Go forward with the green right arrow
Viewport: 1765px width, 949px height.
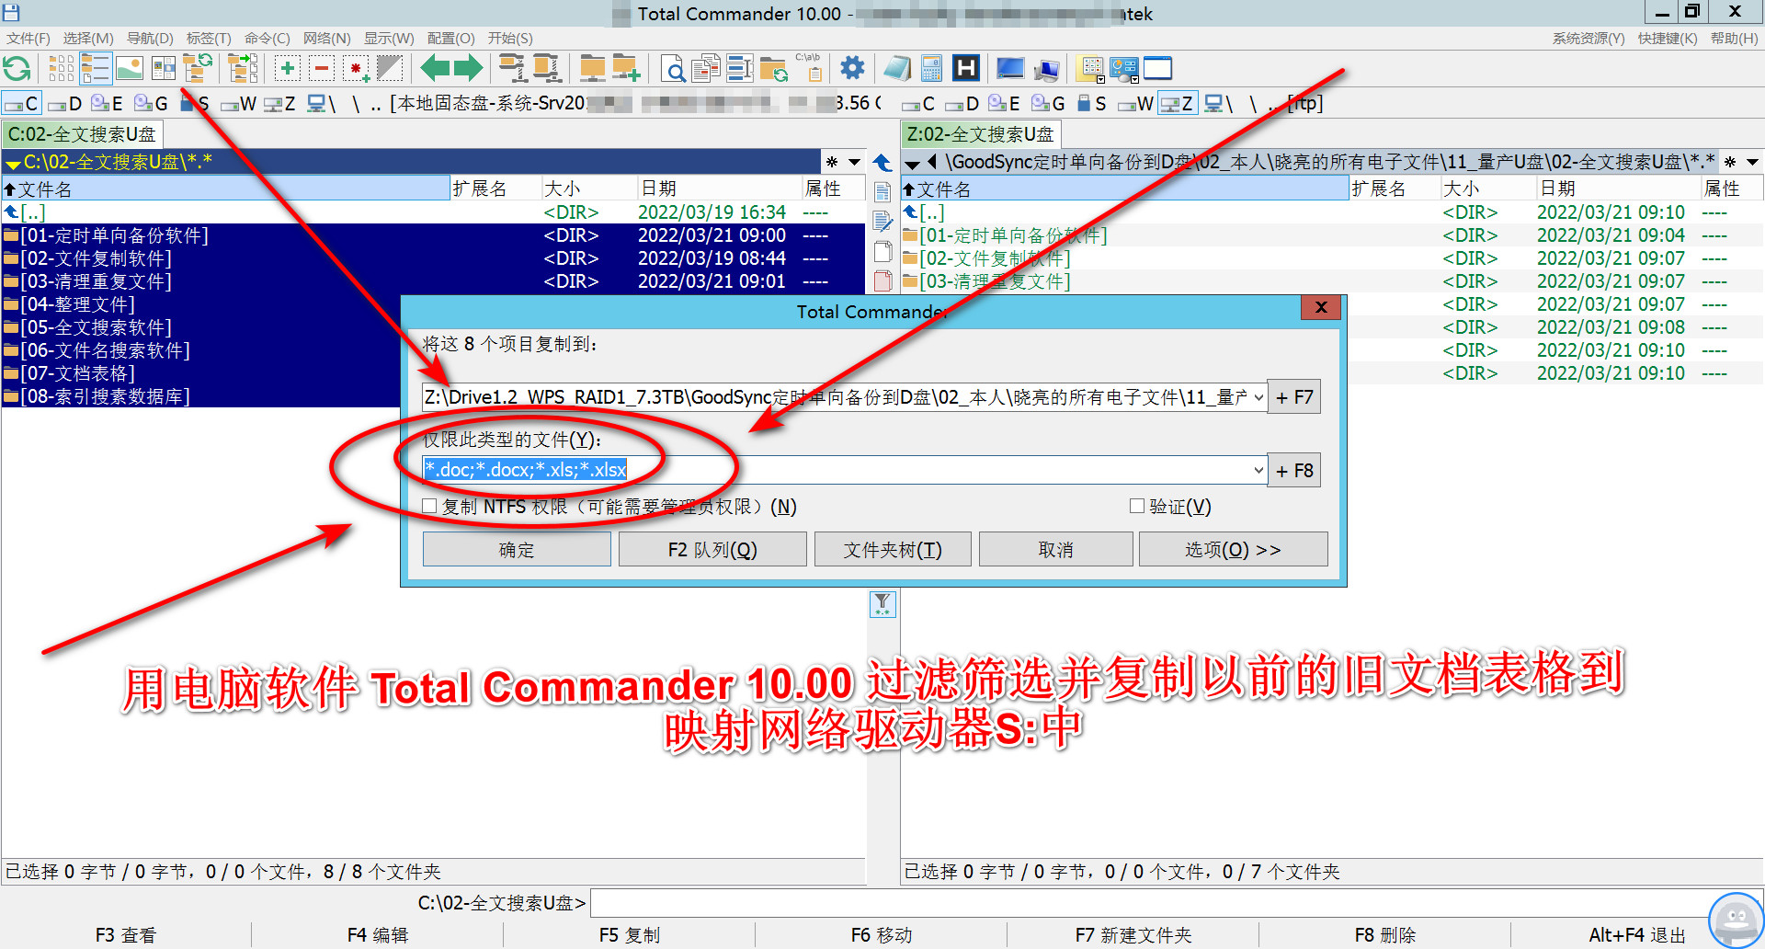tap(468, 68)
